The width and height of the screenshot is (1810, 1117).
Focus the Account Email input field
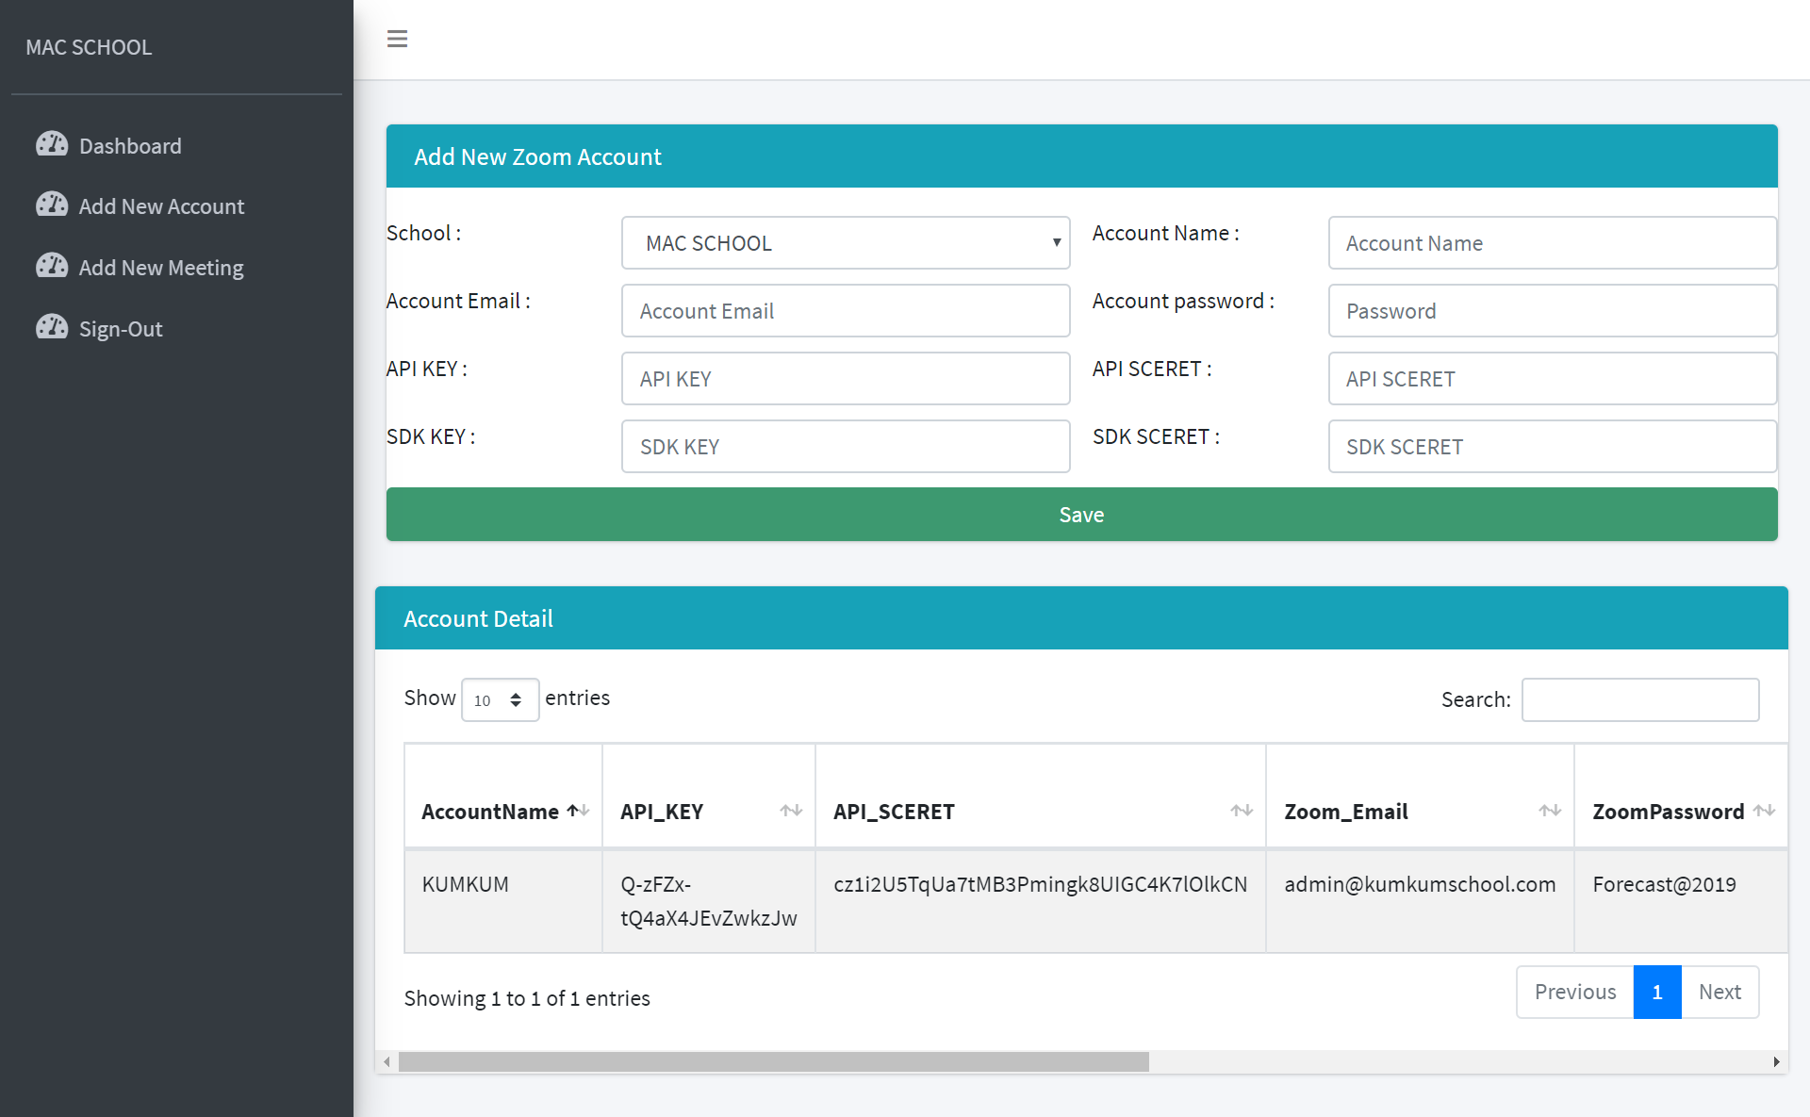pos(845,311)
